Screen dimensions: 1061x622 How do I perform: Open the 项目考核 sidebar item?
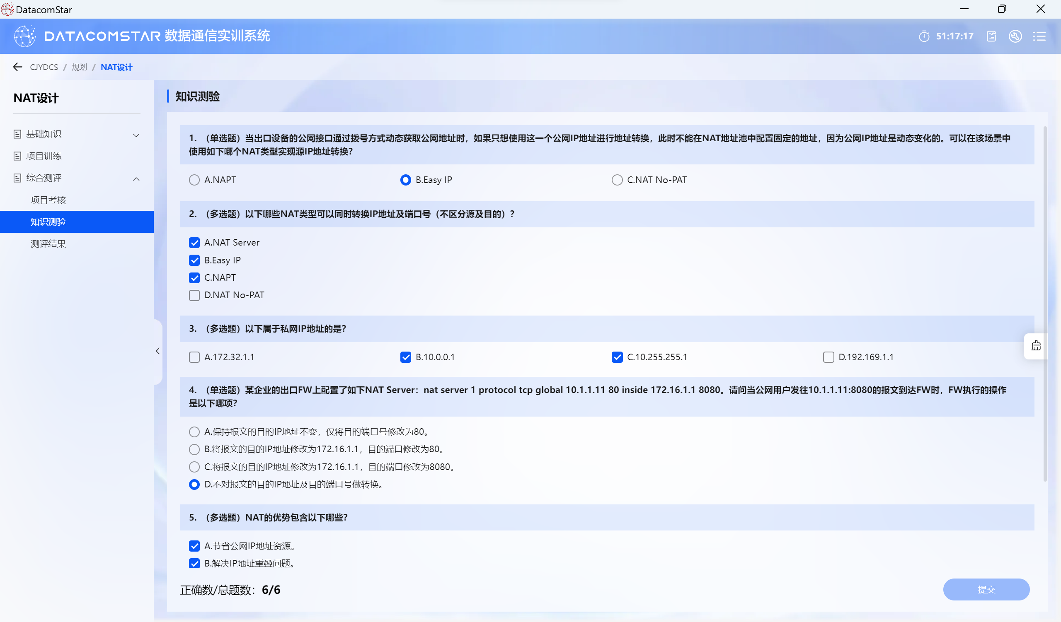tap(48, 200)
